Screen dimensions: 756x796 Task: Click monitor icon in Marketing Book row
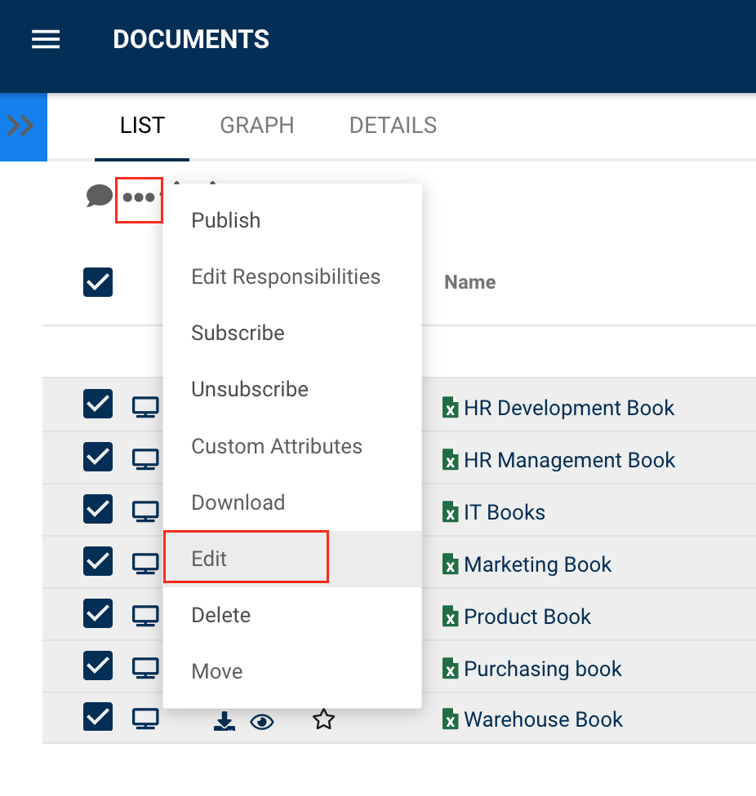pos(145,564)
